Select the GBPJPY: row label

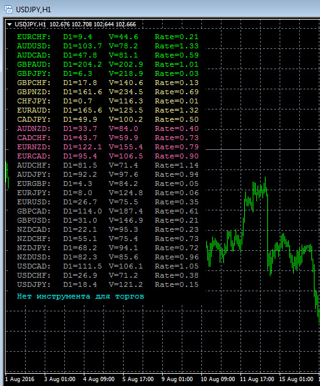coord(34,73)
